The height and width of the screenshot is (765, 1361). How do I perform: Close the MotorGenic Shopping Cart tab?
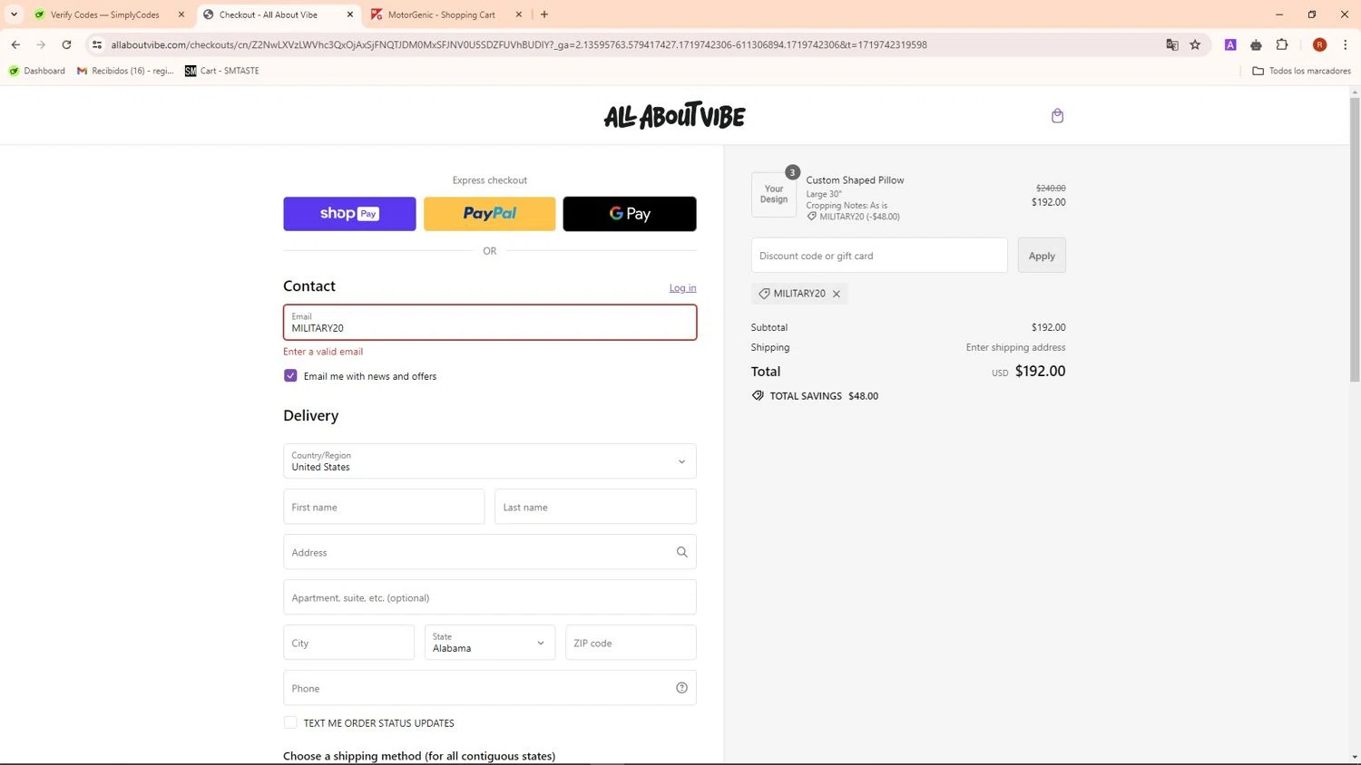(x=519, y=15)
